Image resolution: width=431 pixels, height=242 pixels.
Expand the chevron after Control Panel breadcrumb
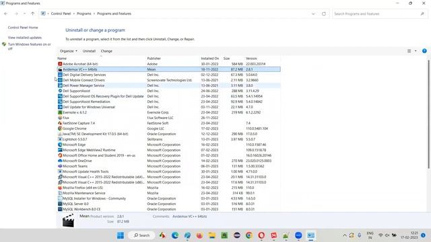[73, 13]
